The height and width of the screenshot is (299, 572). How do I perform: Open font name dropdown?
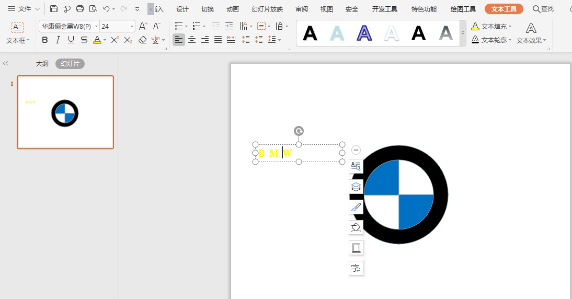pyautogui.click(x=96, y=26)
